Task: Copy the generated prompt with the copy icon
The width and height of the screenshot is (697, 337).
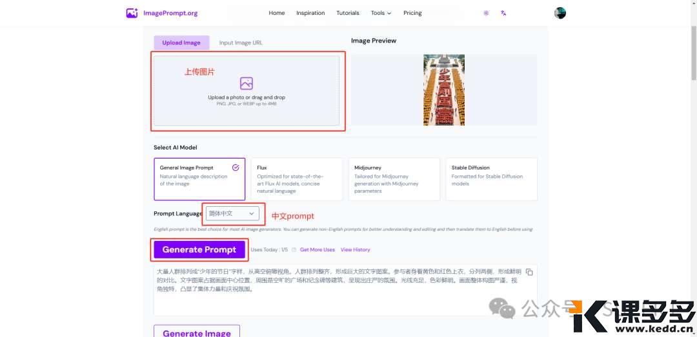Action: (529, 272)
